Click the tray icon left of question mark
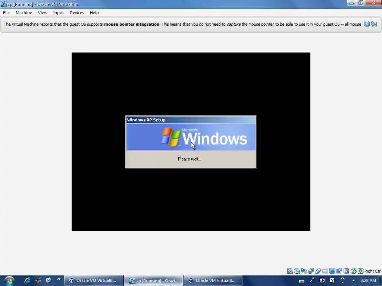This screenshot has width=382, height=286. point(322,280)
